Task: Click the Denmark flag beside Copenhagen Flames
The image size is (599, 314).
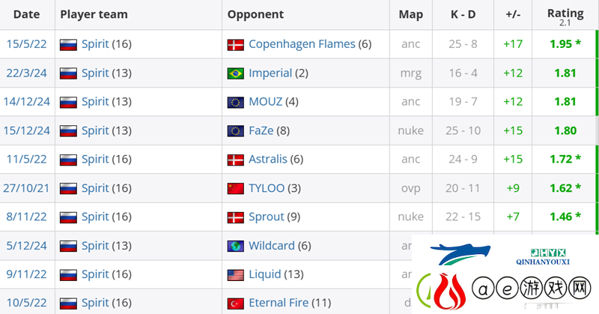Action: click(235, 45)
